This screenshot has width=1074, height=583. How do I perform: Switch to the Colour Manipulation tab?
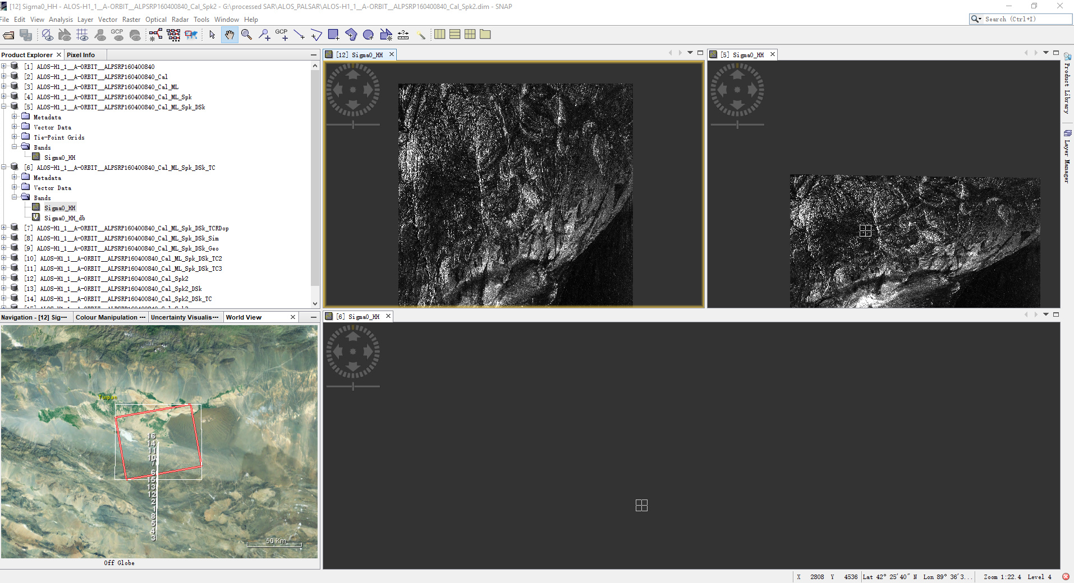tap(111, 317)
